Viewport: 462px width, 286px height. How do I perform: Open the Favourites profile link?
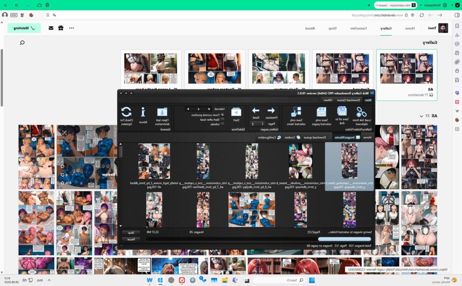click(x=358, y=28)
